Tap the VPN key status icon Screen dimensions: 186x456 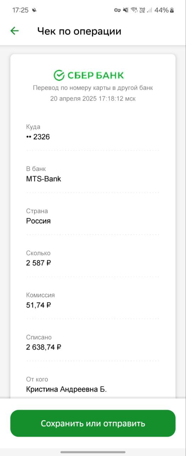click(x=117, y=10)
